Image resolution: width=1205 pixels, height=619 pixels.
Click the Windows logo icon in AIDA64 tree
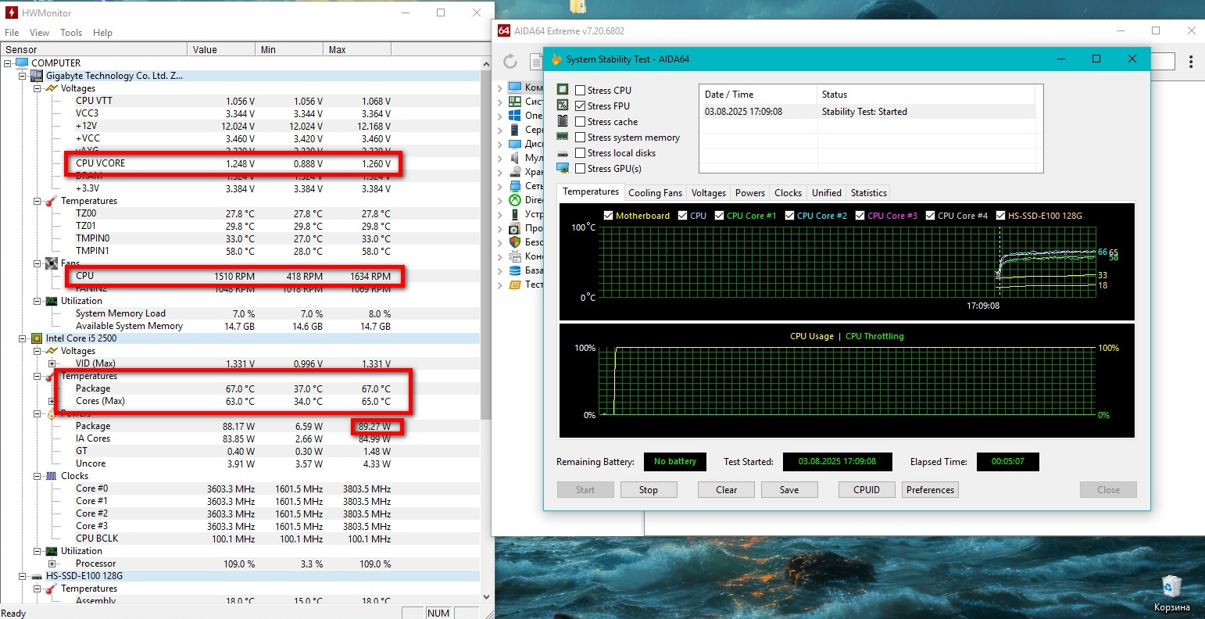(x=514, y=116)
